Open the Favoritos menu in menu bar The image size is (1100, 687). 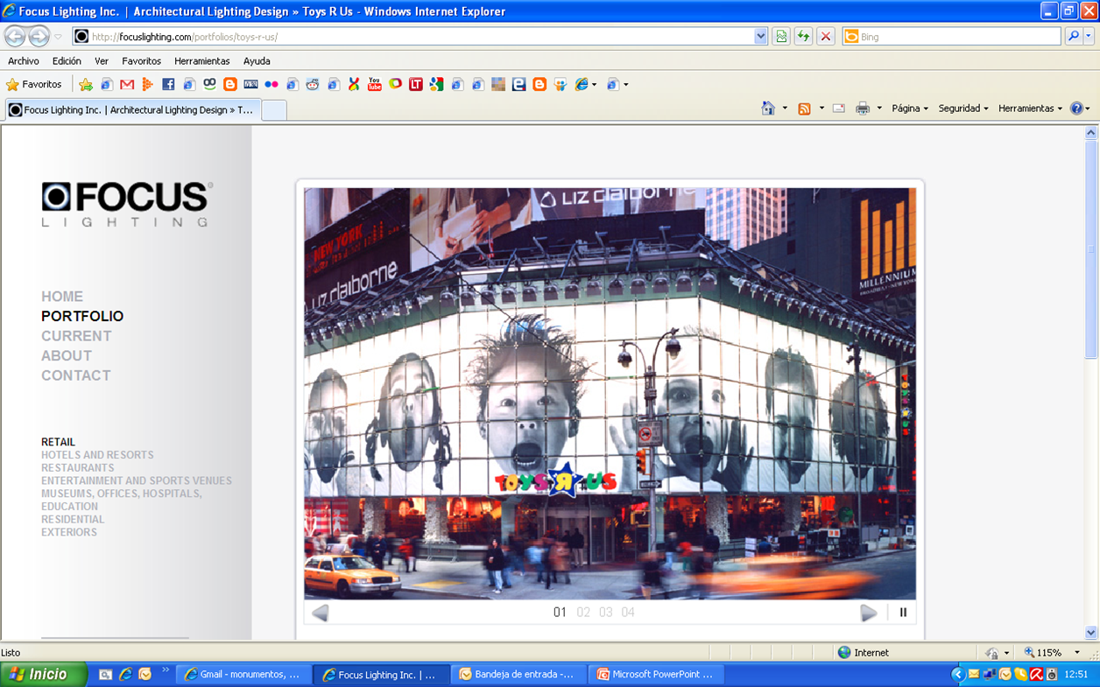click(x=141, y=61)
